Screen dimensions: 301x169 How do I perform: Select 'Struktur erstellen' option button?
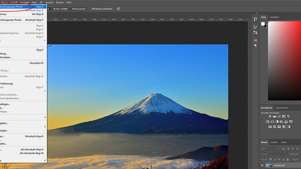tap(60, 9)
